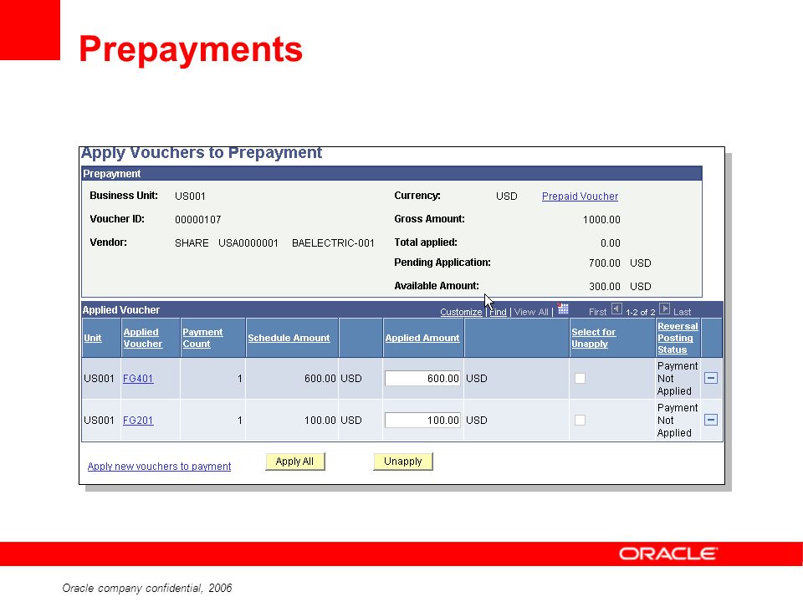The image size is (803, 602).
Task: Click vendor name BAELECTRIC-001
Action: (x=333, y=243)
